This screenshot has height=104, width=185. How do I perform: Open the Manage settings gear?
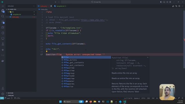[x=3, y=94]
